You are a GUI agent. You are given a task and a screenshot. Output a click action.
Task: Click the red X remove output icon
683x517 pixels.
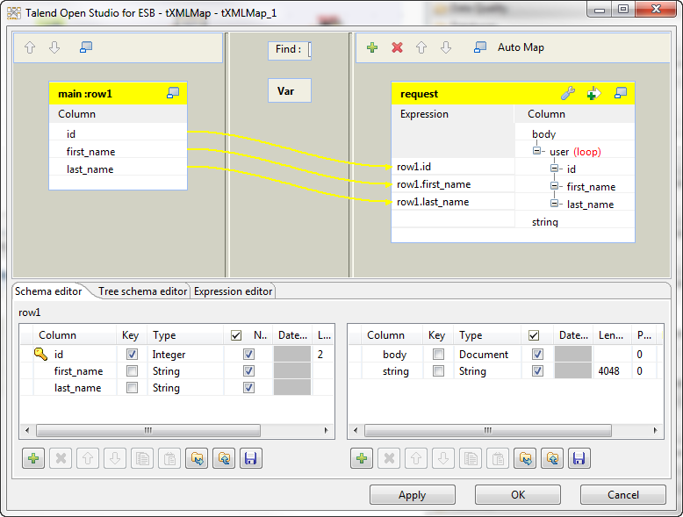pyautogui.click(x=397, y=47)
